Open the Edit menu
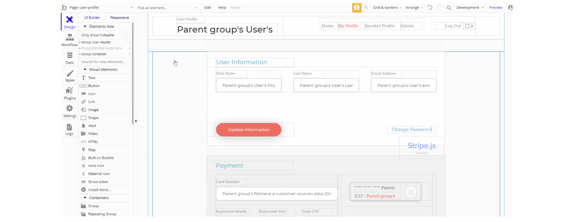The height and width of the screenshot is (222, 574). pos(208,8)
